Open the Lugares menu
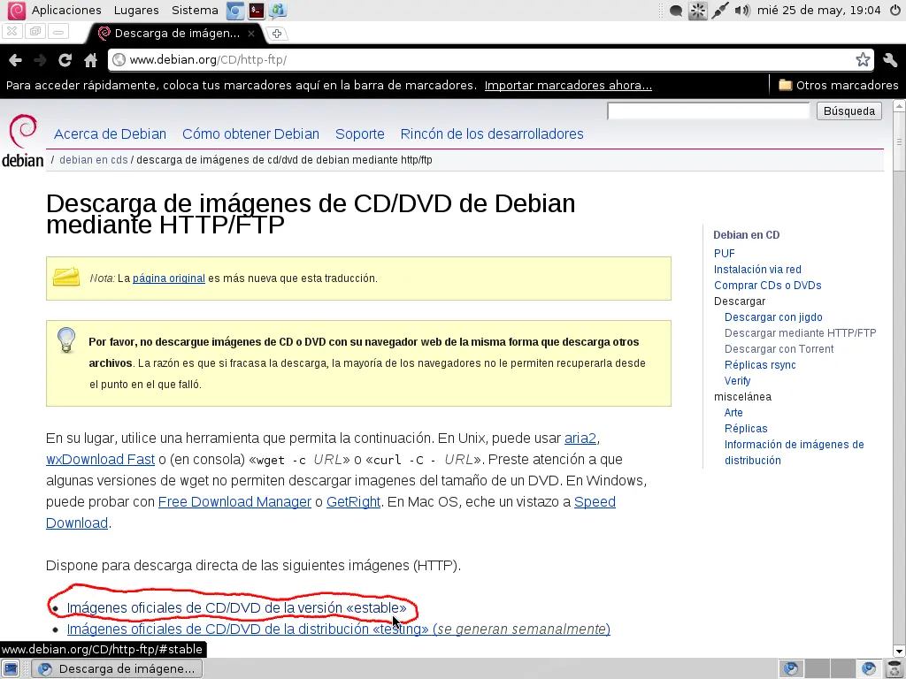Screen dimensions: 906x679 137,11
